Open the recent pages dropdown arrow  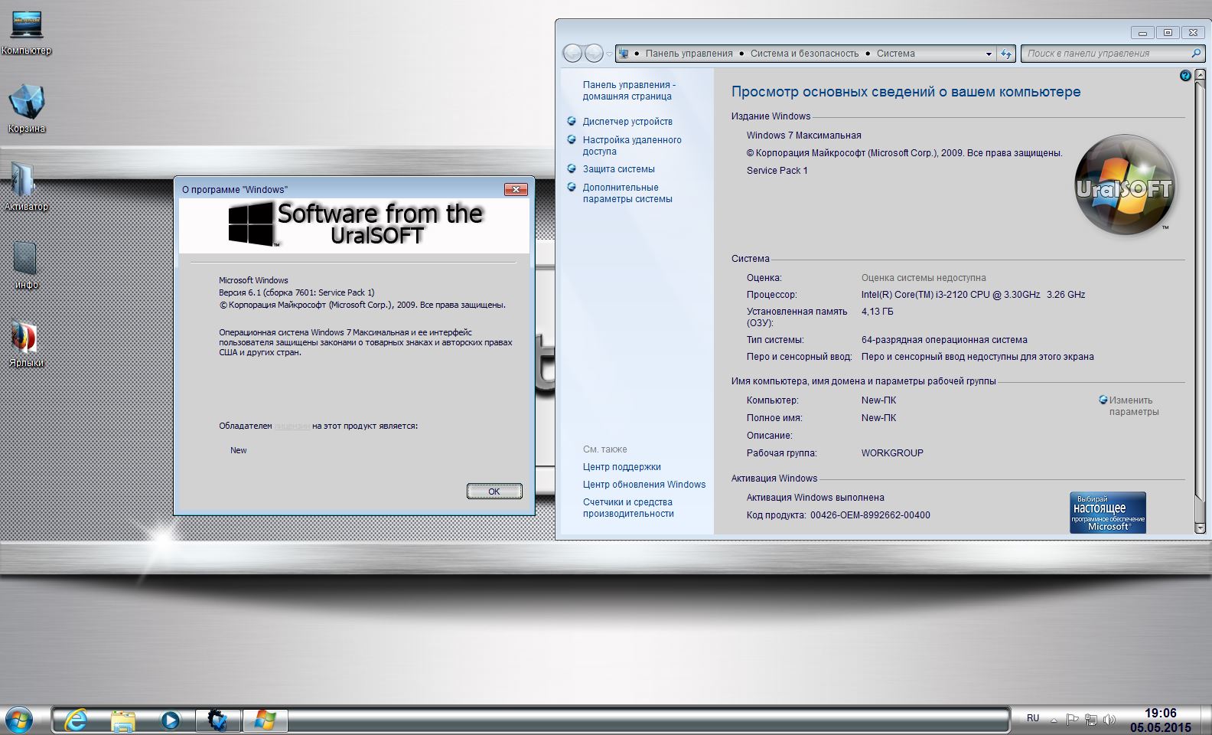coord(609,54)
